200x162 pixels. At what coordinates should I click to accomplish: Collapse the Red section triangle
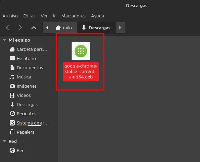click(4, 141)
